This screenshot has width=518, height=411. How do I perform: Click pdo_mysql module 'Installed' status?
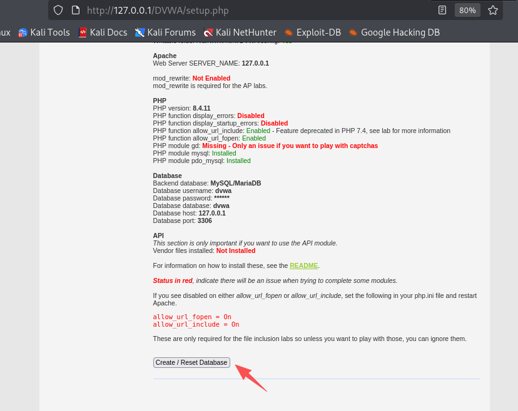click(238, 161)
